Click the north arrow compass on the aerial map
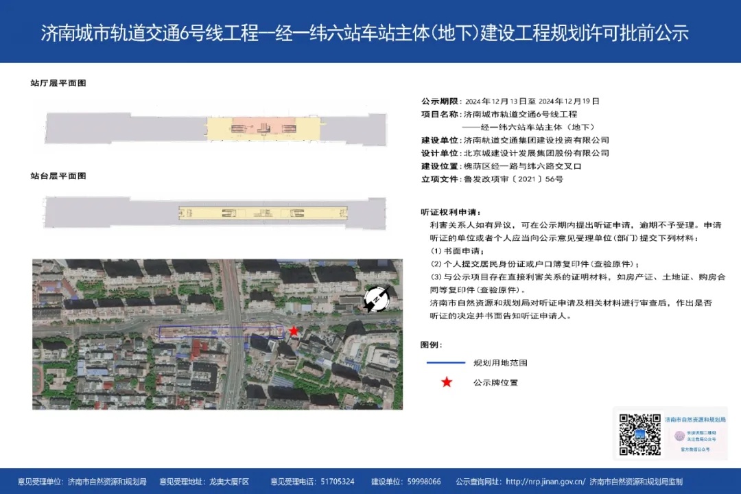Image resolution: width=741 pixels, height=494 pixels. click(x=376, y=299)
